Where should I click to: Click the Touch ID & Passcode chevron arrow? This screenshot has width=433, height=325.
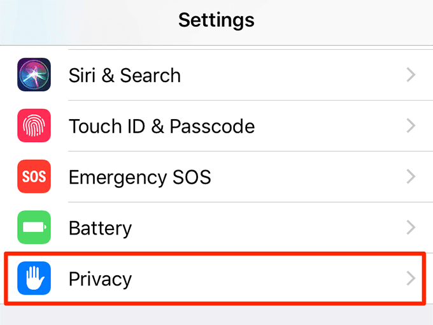pos(411,126)
